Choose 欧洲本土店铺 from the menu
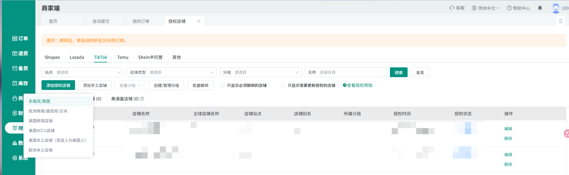Screen dimensions: 569x175 pos(58,150)
